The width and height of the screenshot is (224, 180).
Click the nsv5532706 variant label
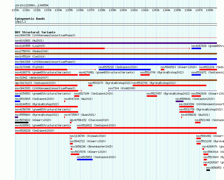coord(155,83)
